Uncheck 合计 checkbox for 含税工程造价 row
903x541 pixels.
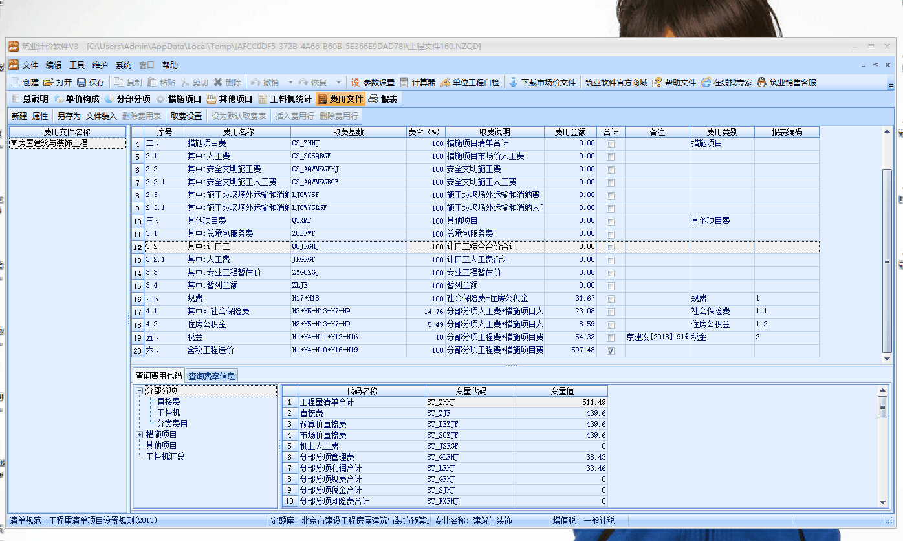611,351
